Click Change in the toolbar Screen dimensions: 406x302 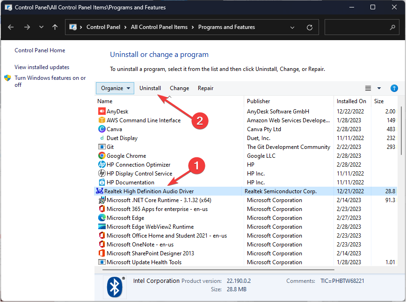coord(179,88)
